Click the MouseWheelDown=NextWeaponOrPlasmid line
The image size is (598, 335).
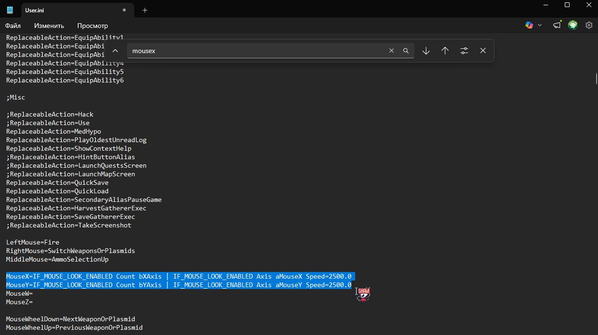coord(71,319)
